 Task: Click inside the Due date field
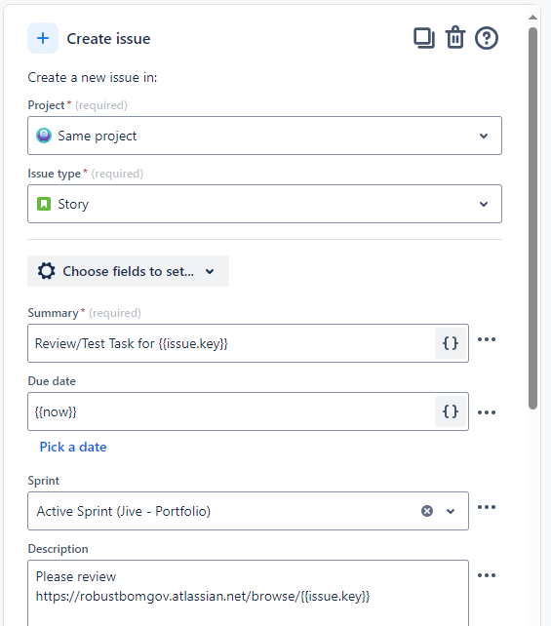(x=231, y=411)
